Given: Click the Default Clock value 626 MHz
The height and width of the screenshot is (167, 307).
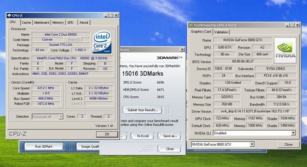Looking at the screenshot, I should click(223, 125).
